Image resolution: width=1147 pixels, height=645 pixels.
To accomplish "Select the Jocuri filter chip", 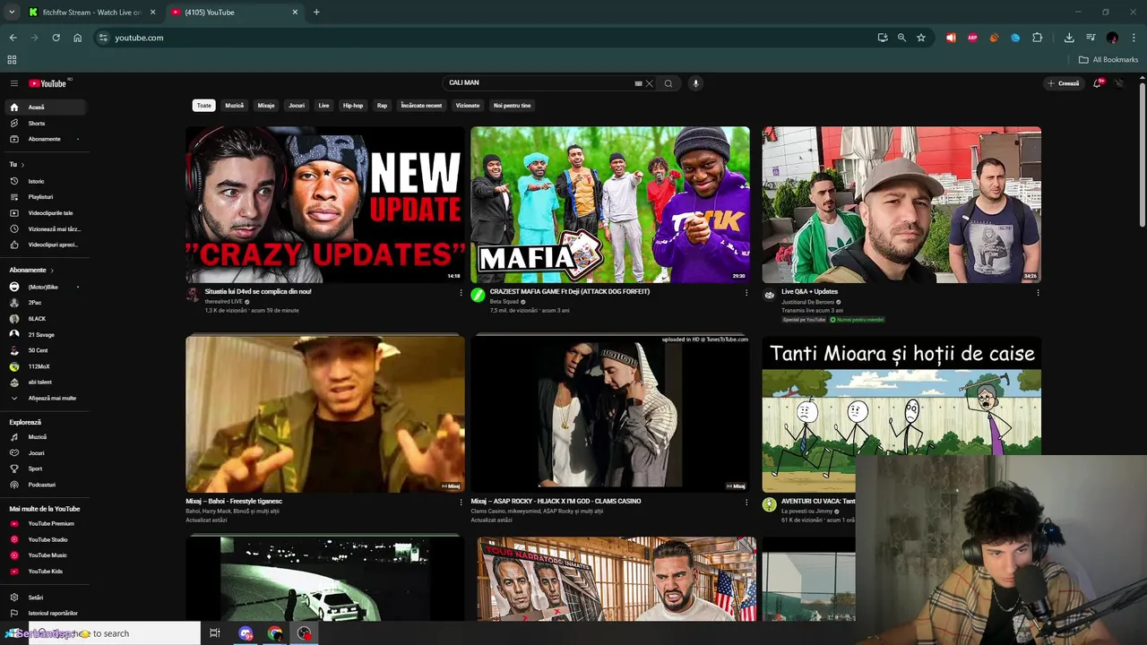I will click(x=297, y=106).
